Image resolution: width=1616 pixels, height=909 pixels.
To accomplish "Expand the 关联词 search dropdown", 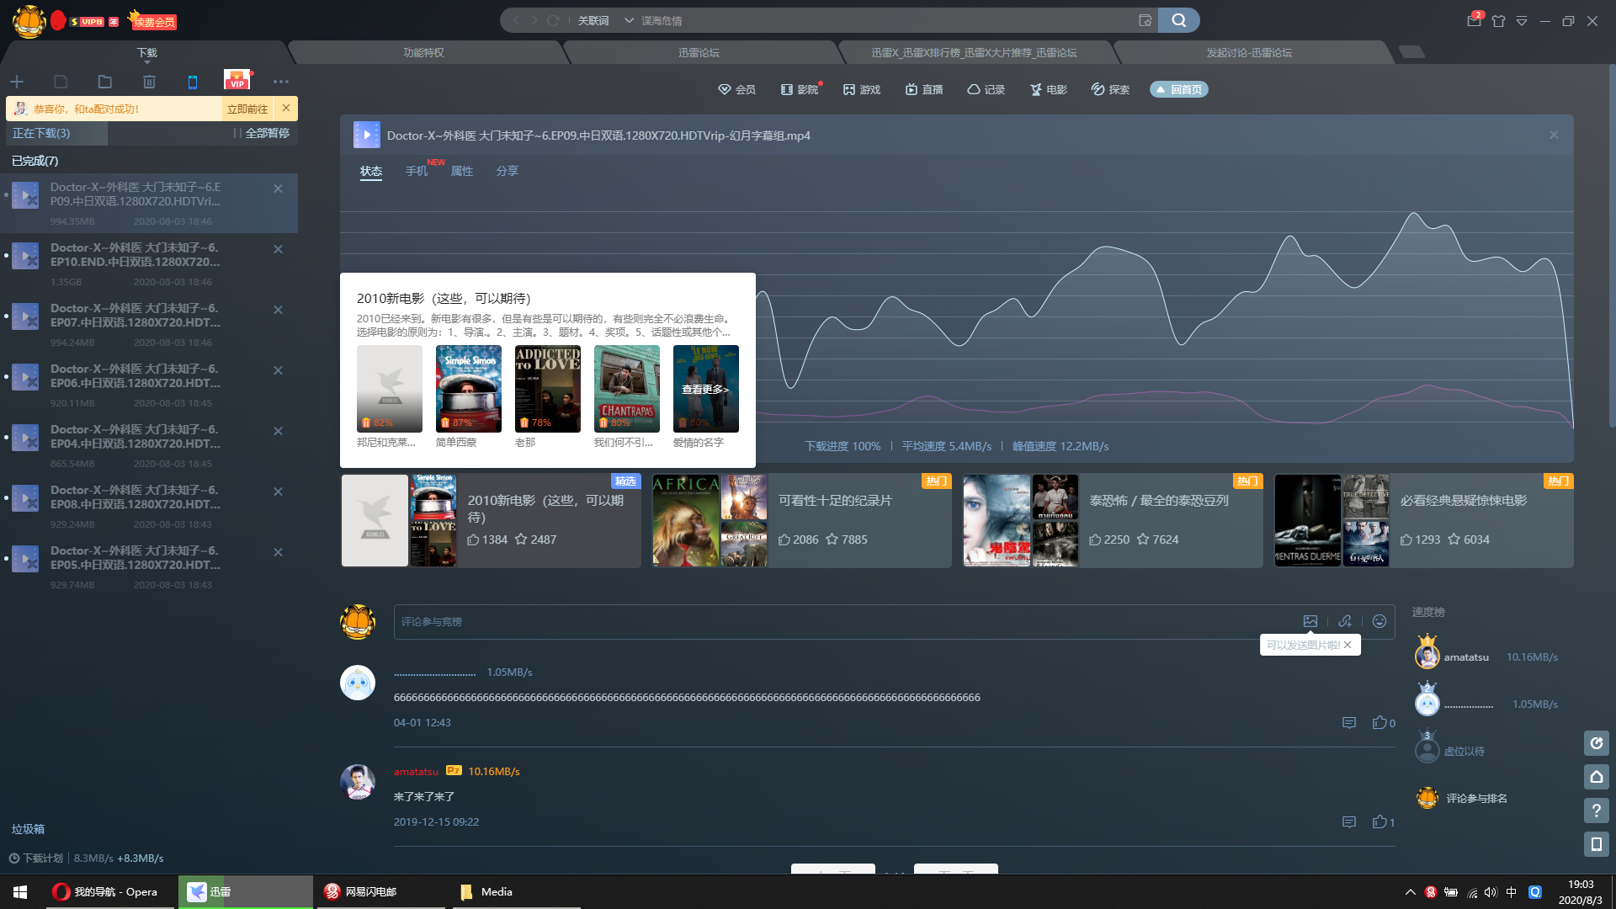I will [629, 20].
